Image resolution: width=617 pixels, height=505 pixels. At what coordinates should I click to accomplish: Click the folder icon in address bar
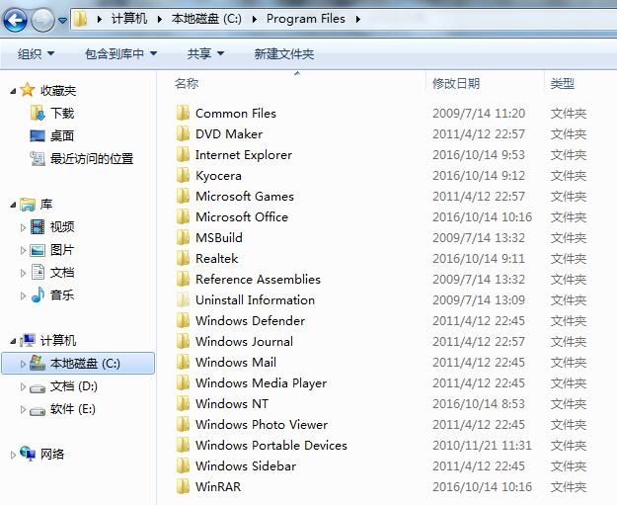click(80, 19)
